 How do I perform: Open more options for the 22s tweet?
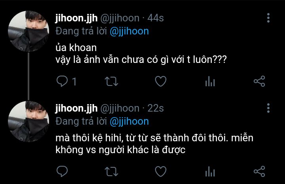coord(268,108)
